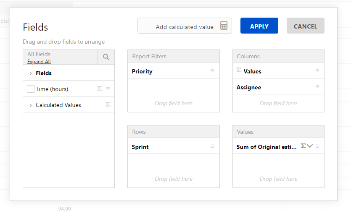The height and width of the screenshot is (211, 351).
Task: Click the drag handle on the Assignee field
Action: (317, 87)
